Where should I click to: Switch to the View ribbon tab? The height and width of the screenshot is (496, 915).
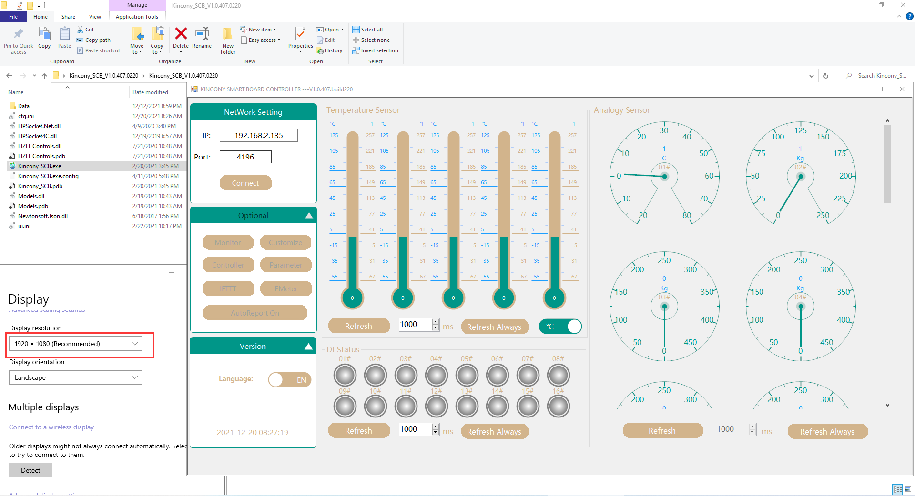click(x=95, y=17)
